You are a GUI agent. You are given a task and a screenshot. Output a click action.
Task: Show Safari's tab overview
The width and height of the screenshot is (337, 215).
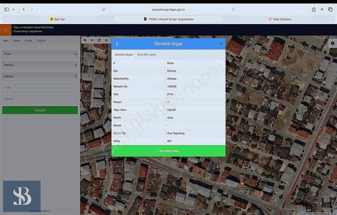[x=330, y=9]
